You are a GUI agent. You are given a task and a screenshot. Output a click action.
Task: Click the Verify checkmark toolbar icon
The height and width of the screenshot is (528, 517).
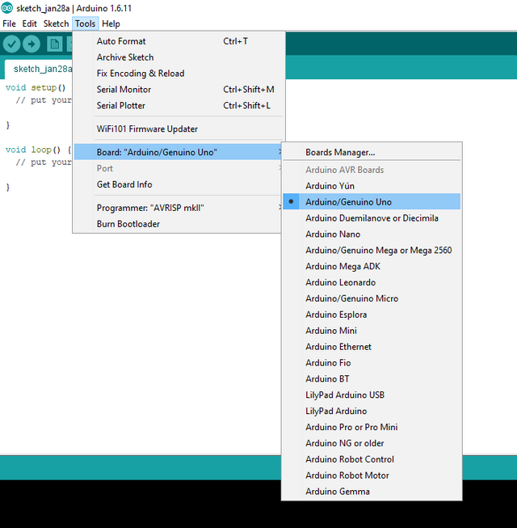(x=12, y=44)
